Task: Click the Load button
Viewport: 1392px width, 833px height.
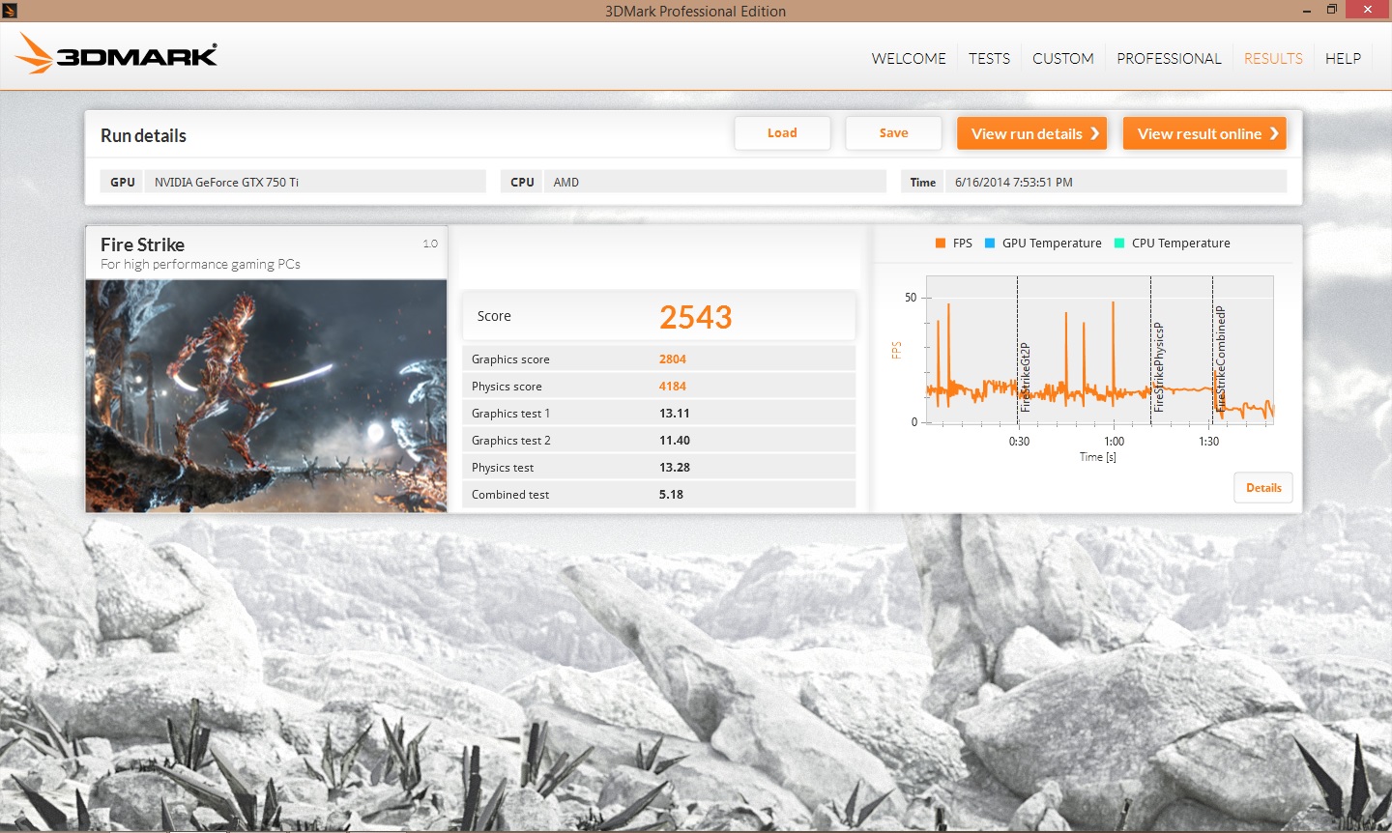Action: point(782,133)
